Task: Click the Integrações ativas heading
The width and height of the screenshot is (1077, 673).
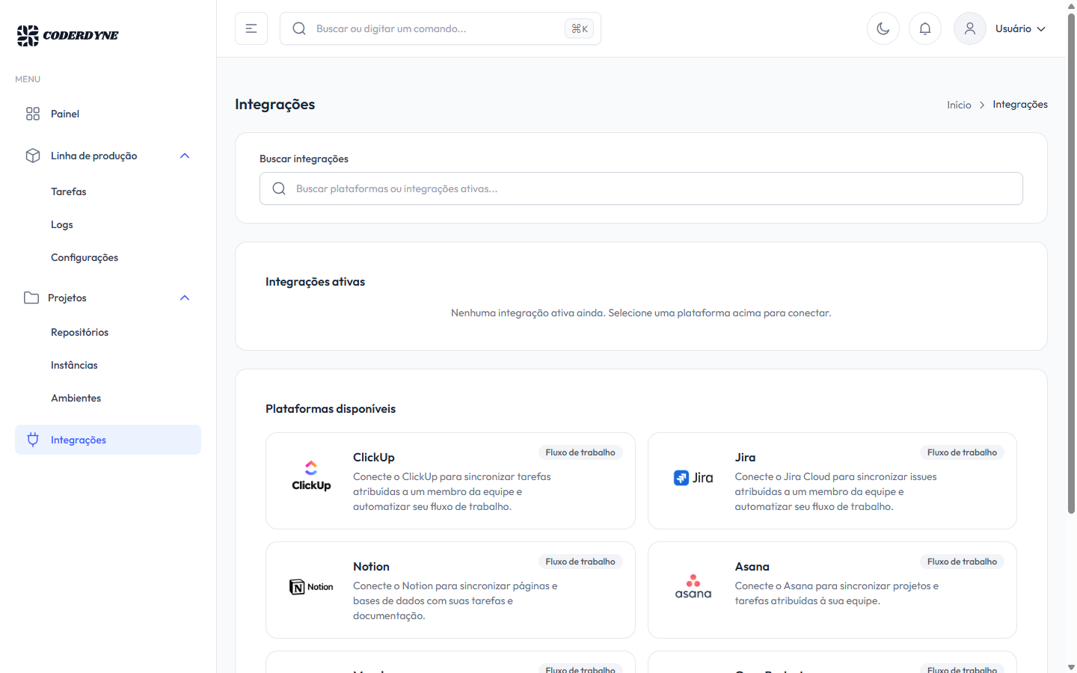Action: pyautogui.click(x=315, y=282)
